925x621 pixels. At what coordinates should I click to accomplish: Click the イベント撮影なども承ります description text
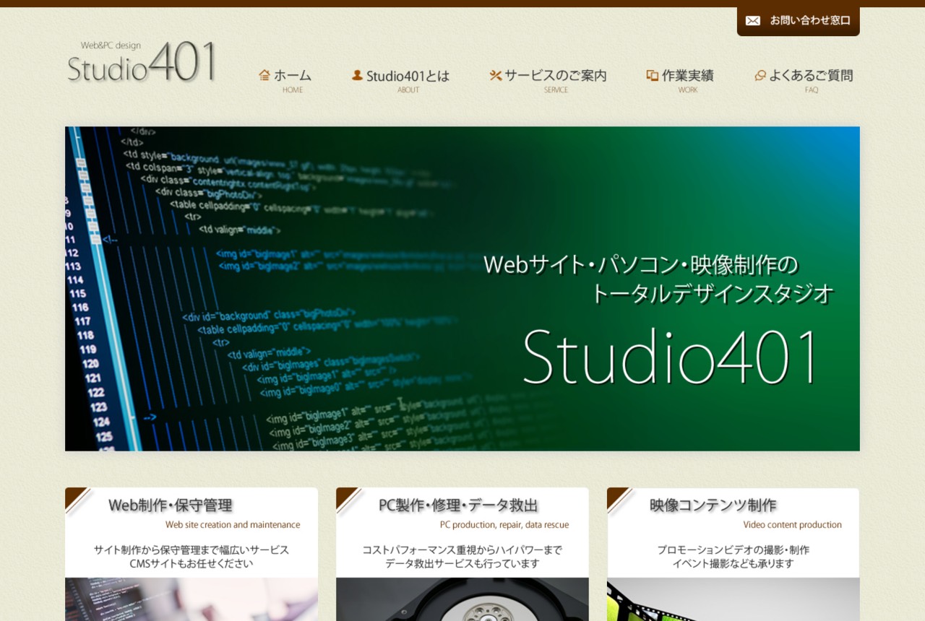pos(733,564)
